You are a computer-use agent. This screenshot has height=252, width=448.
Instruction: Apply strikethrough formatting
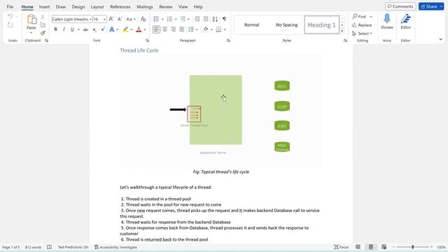pyautogui.click(x=85, y=29)
